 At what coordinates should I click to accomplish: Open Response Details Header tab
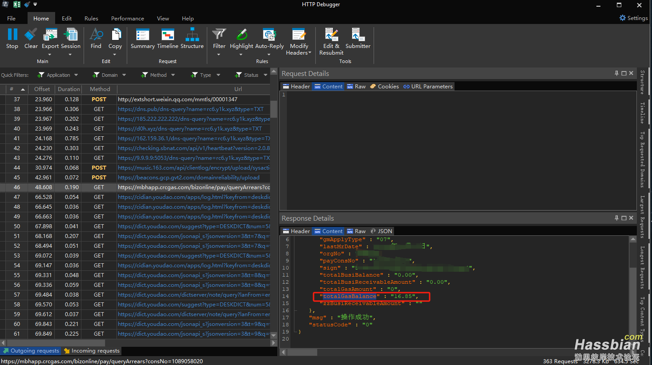click(x=296, y=231)
